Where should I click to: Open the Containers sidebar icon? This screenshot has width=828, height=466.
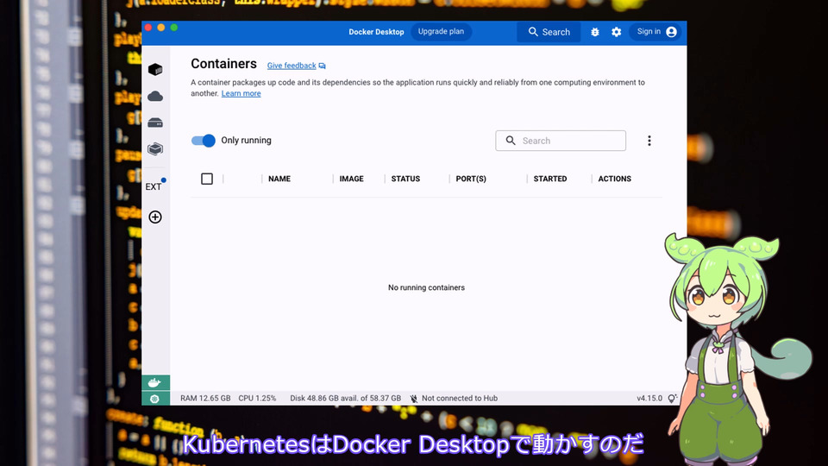(x=155, y=69)
